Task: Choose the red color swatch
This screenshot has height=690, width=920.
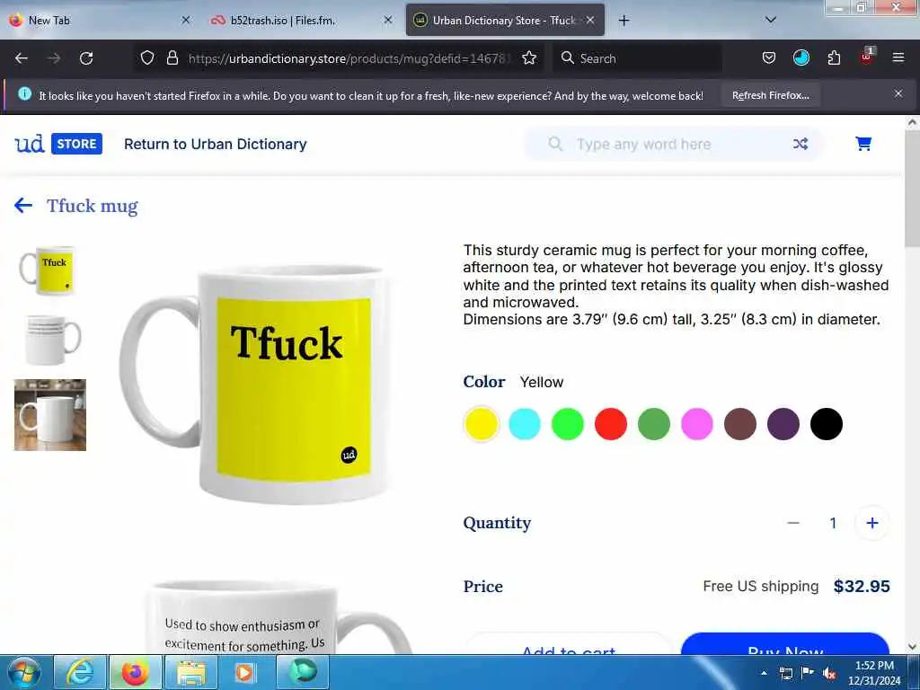Action: (x=611, y=424)
